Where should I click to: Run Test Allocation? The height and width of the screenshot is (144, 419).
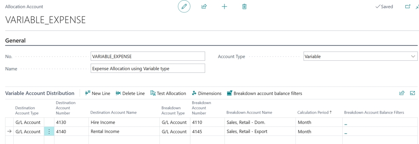(x=168, y=93)
